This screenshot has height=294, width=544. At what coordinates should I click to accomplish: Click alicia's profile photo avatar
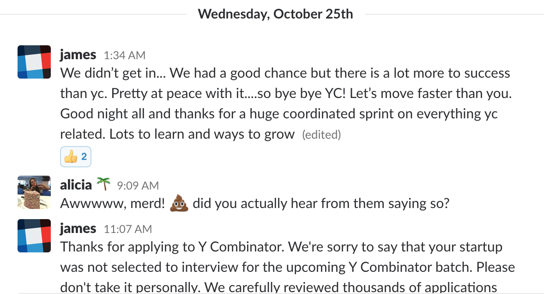coord(34,192)
